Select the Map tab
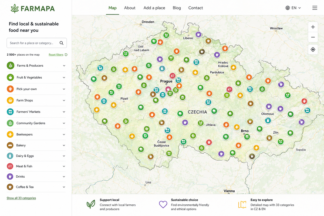This screenshot has width=324, height=216. 113,8
